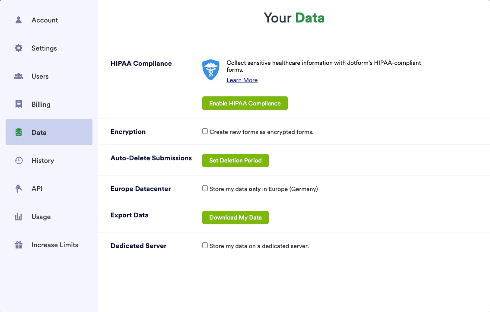This screenshot has height=312, width=490.
Task: Click the HIPAA shield badge icon
Action: [211, 70]
